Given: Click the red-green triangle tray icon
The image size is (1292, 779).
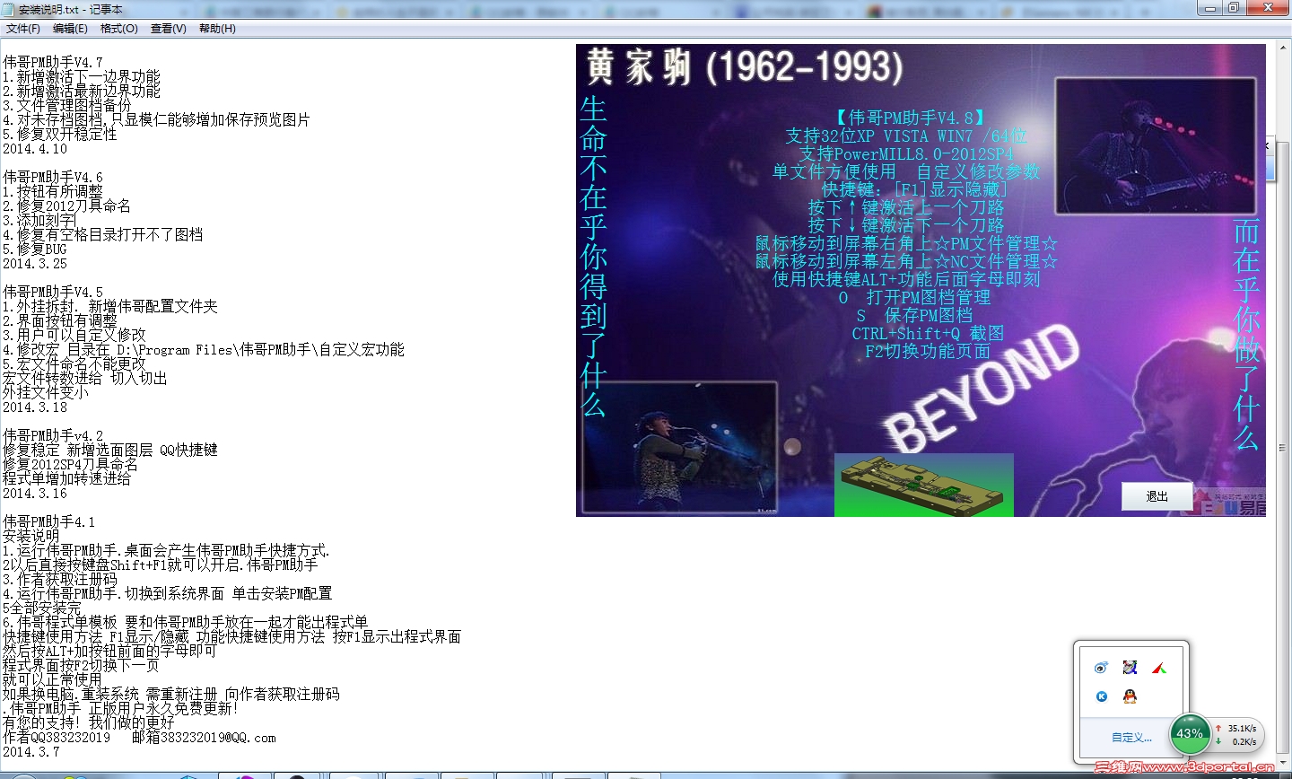Looking at the screenshot, I should [x=1159, y=668].
